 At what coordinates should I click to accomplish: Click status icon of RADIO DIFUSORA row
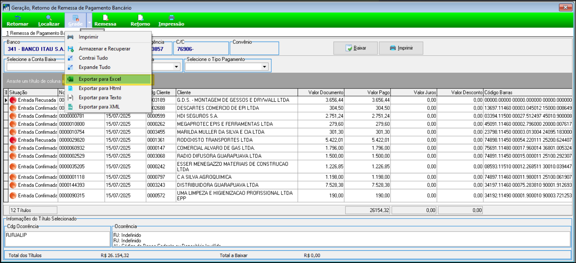tap(13, 156)
